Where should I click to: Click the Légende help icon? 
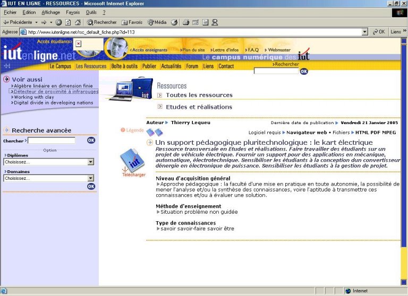[132, 130]
